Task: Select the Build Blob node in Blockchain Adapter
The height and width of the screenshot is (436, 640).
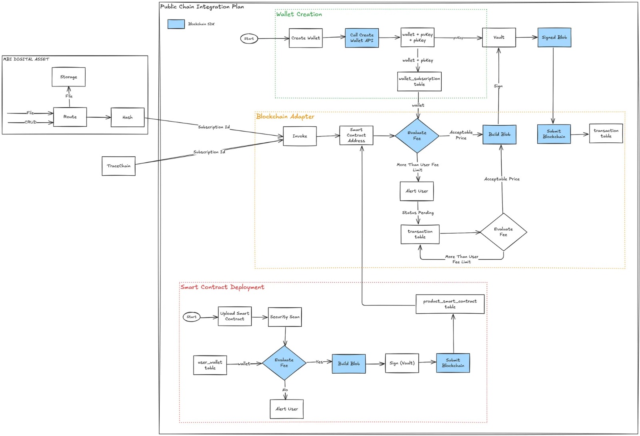Action: [x=499, y=134]
